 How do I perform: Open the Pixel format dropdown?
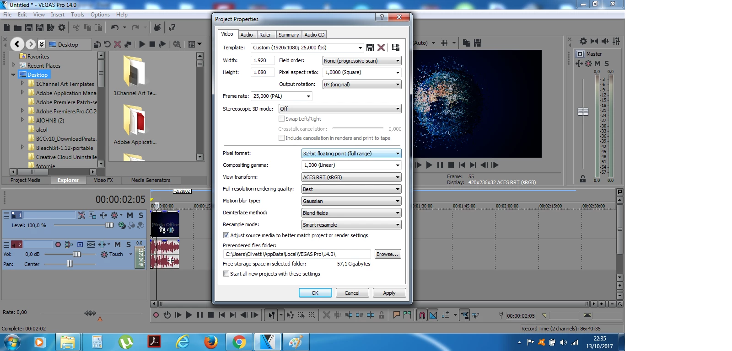click(351, 154)
